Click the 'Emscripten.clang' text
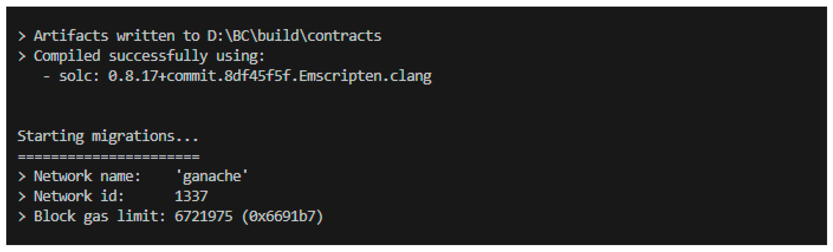The image size is (833, 252). [x=365, y=76]
